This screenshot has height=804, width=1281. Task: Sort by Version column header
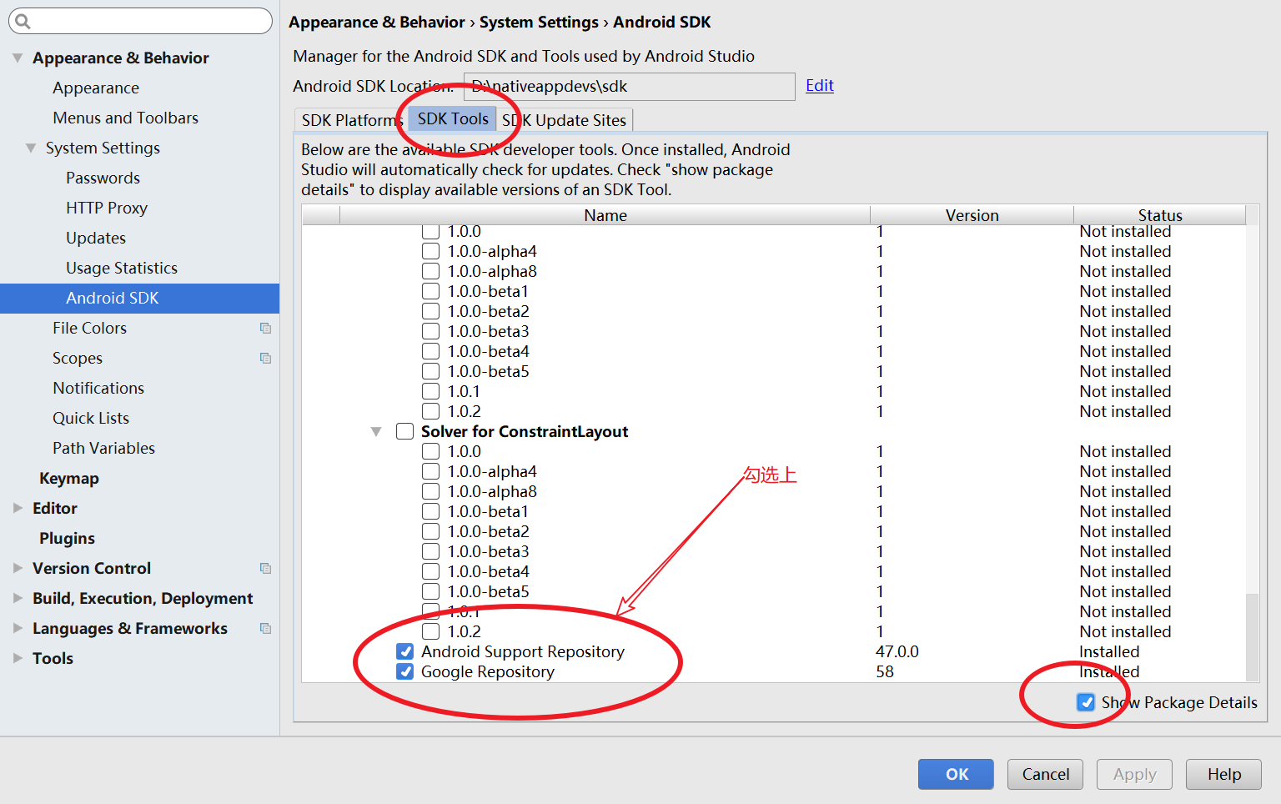(972, 215)
